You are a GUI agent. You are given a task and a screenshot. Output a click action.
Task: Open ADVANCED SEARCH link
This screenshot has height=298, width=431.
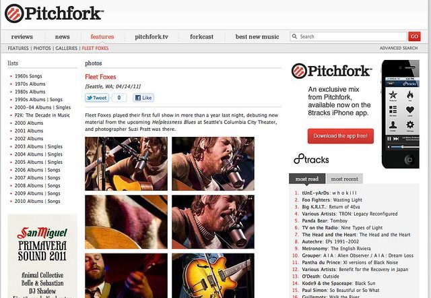(399, 48)
